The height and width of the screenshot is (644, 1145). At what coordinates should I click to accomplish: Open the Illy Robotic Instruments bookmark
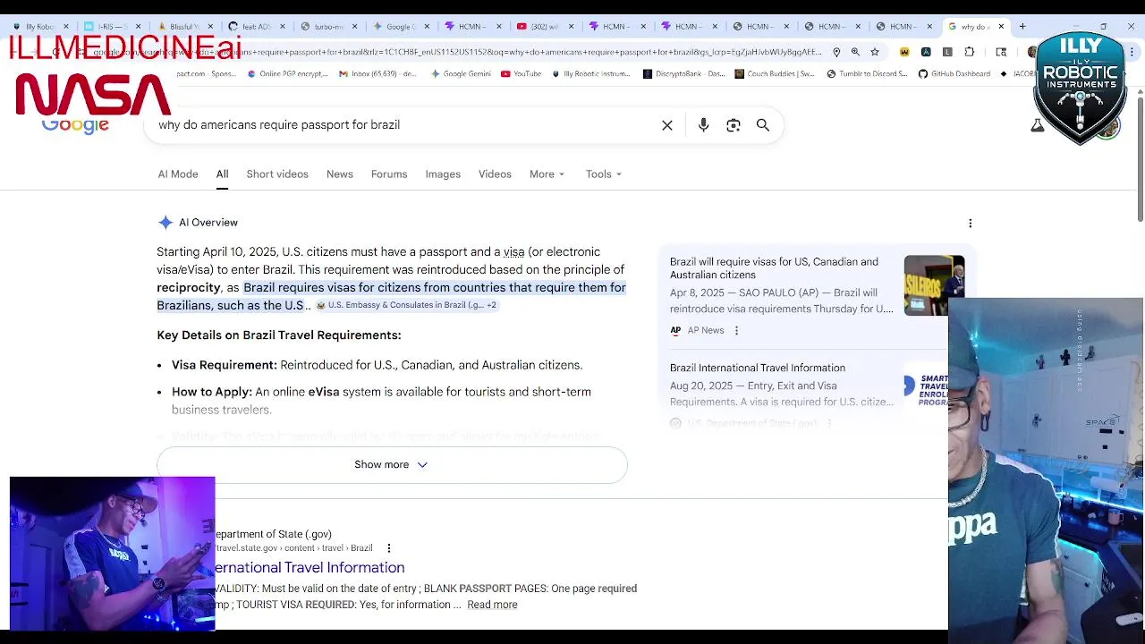click(x=589, y=73)
